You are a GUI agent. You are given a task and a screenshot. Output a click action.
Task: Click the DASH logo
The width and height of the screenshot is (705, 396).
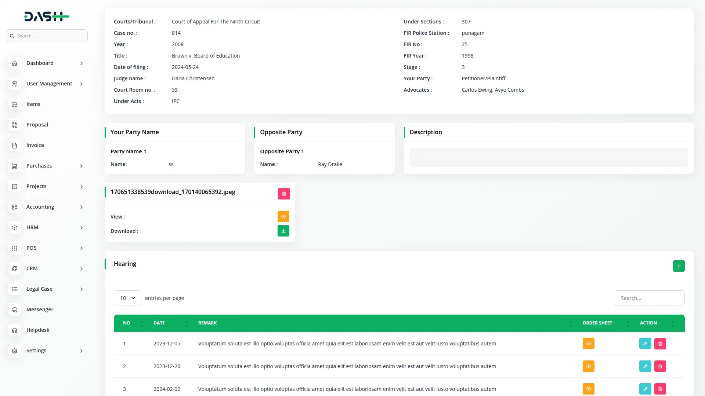click(x=47, y=16)
